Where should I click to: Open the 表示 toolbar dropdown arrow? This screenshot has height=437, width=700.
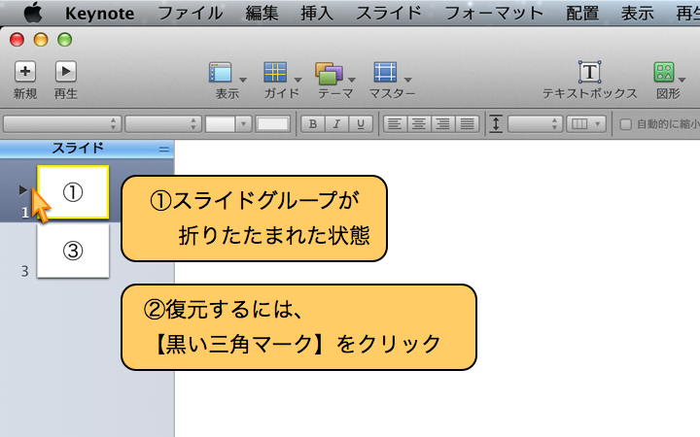point(243,80)
